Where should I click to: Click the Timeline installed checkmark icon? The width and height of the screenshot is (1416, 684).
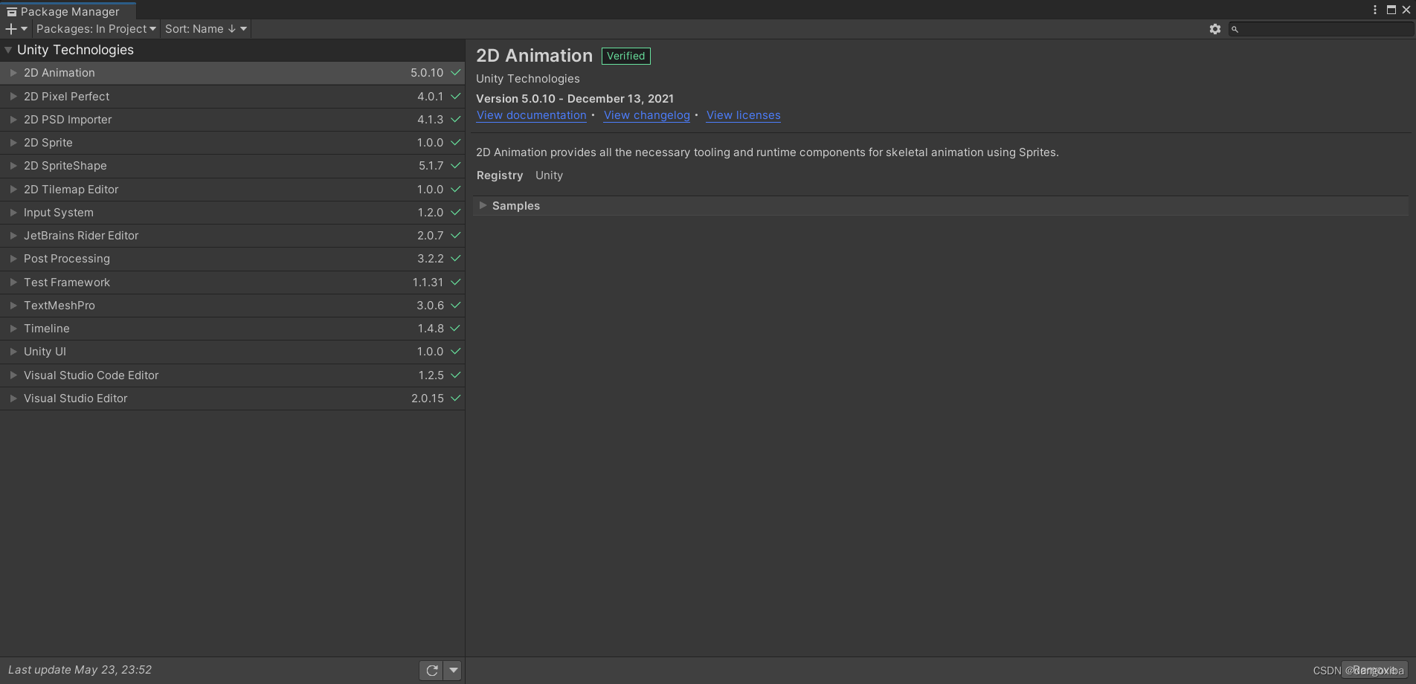coord(456,328)
